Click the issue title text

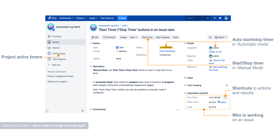(x=136, y=30)
